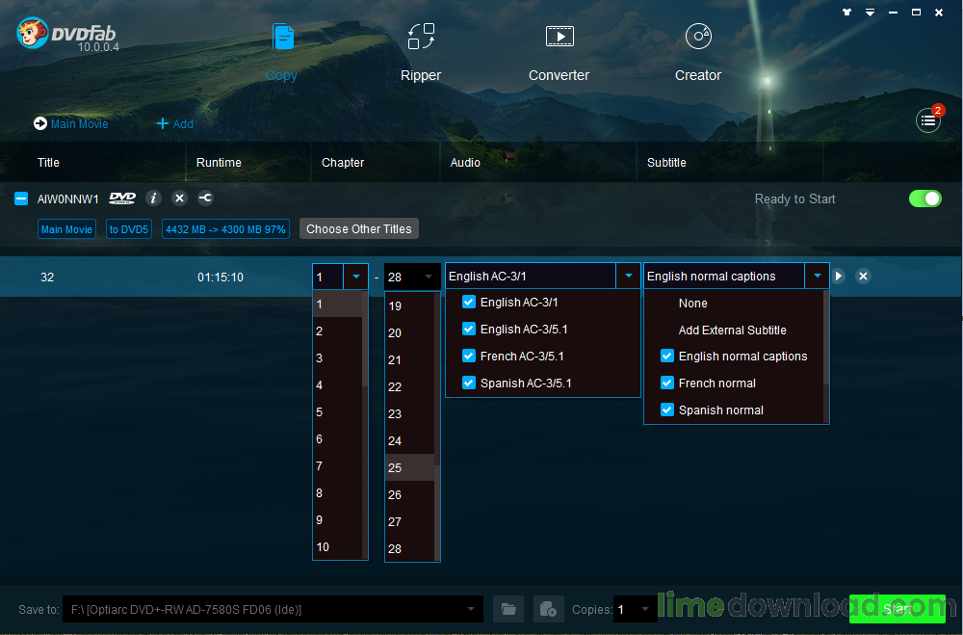This screenshot has width=963, height=635.
Task: Click the Main Movie mode switcher
Action: coord(70,123)
